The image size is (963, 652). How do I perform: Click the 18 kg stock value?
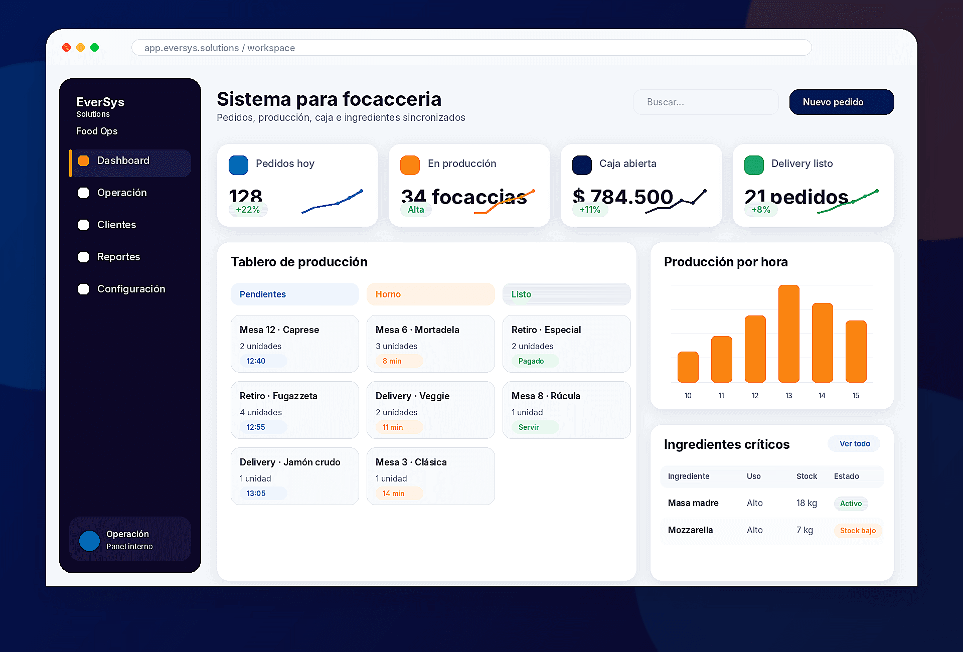807,503
